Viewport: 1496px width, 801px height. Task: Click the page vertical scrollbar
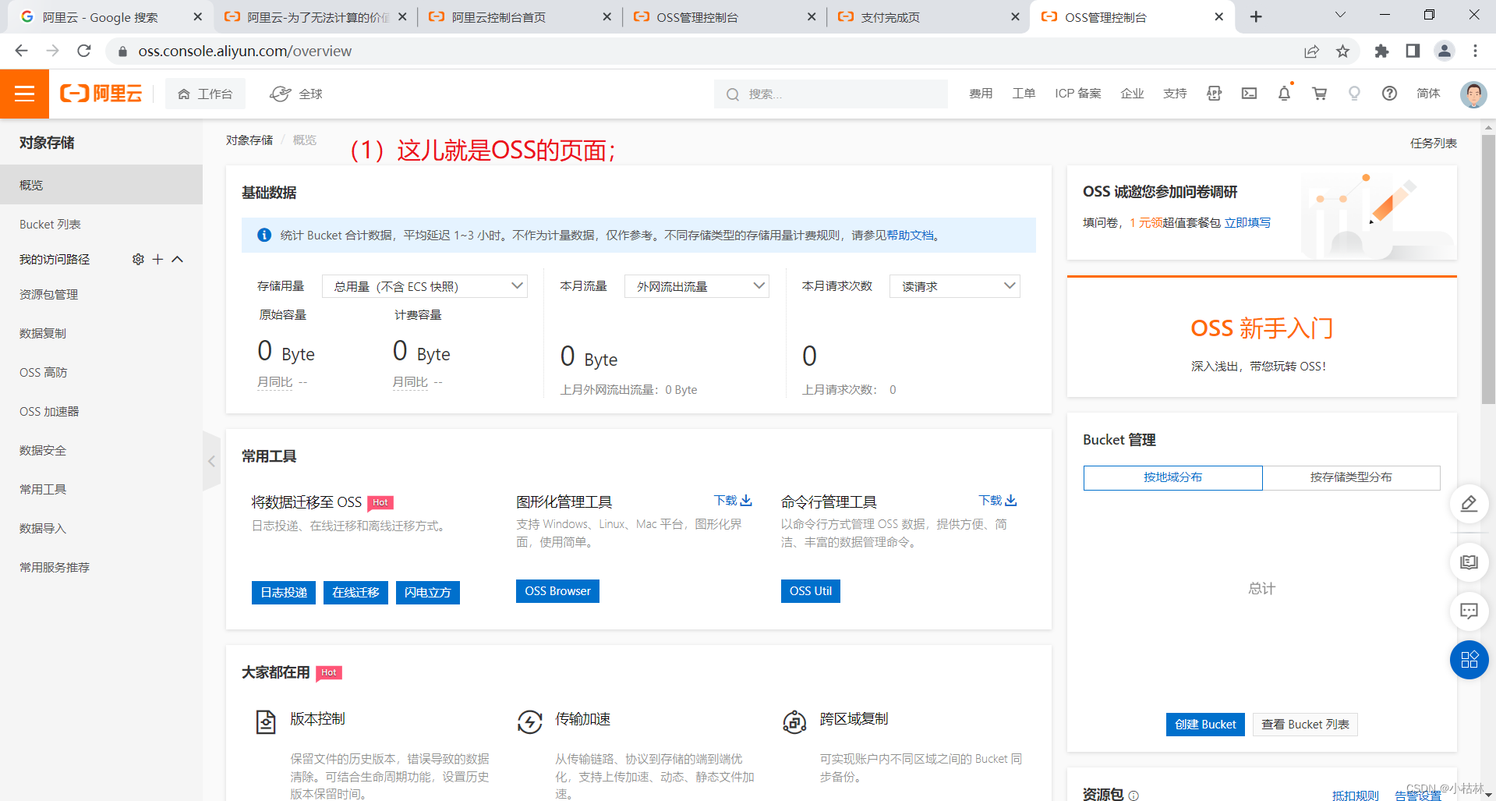(x=1489, y=269)
